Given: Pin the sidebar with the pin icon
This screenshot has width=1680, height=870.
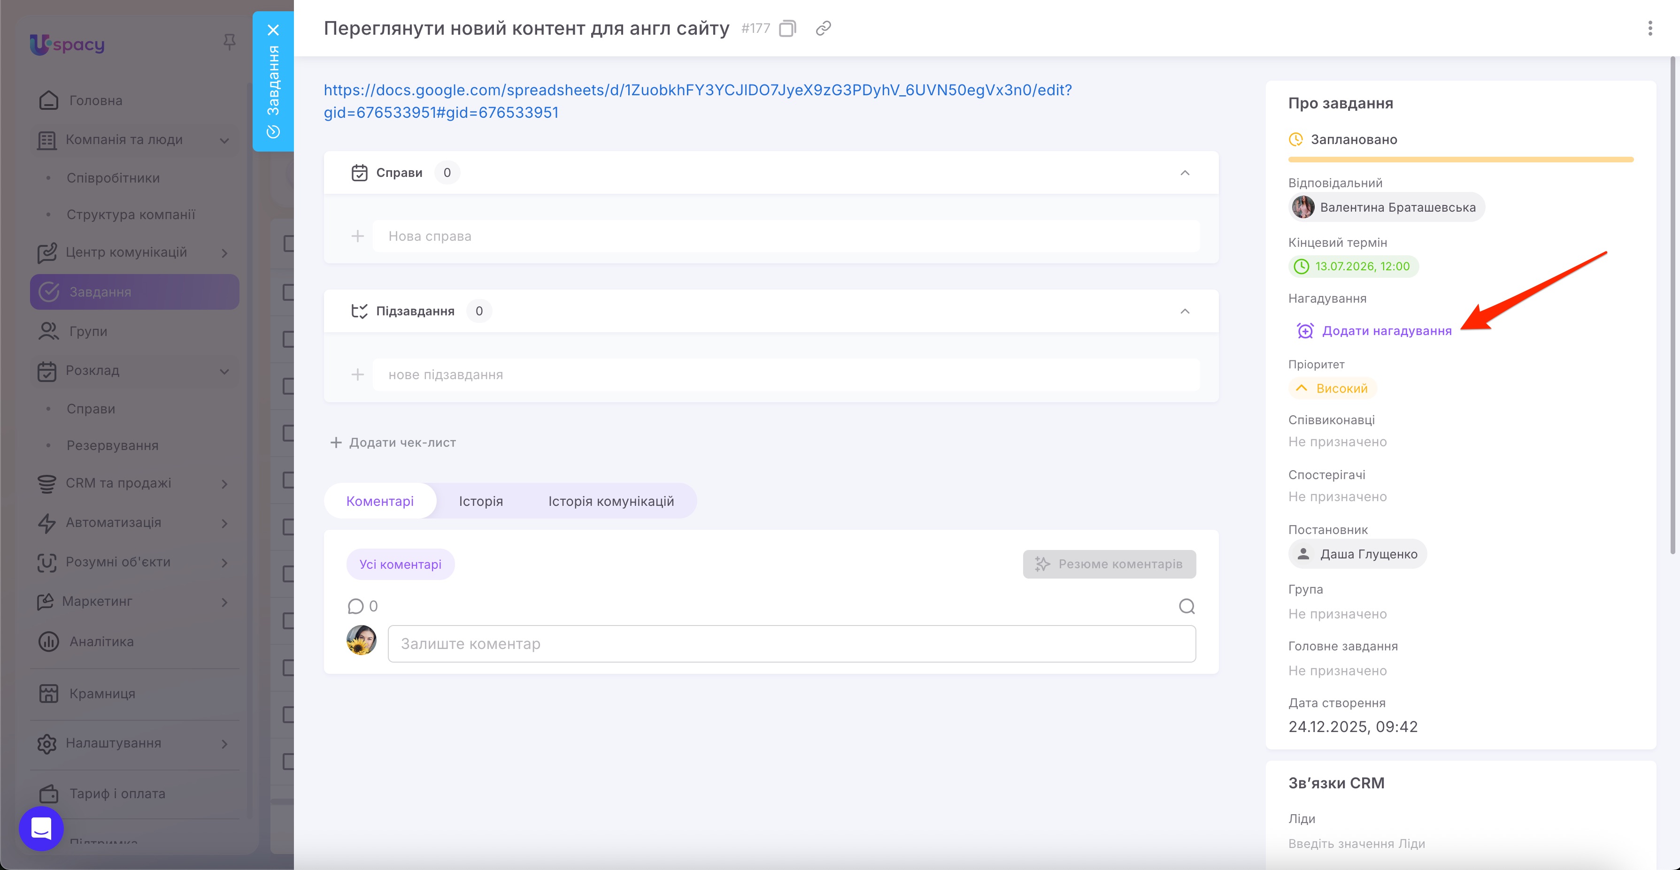Looking at the screenshot, I should [229, 42].
